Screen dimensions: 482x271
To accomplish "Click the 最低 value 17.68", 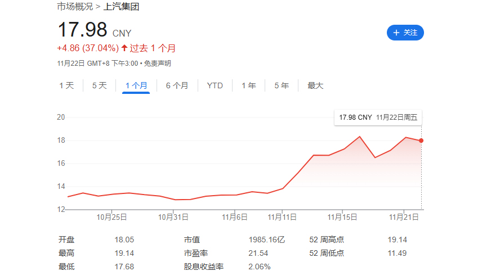I will pos(124,267).
